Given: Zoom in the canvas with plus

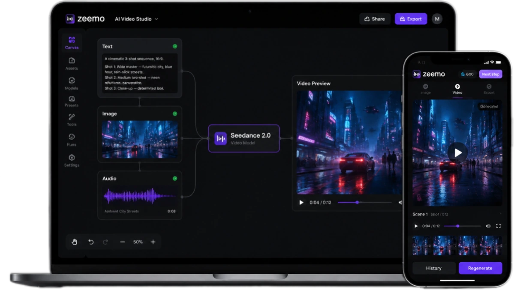Looking at the screenshot, I should [153, 242].
